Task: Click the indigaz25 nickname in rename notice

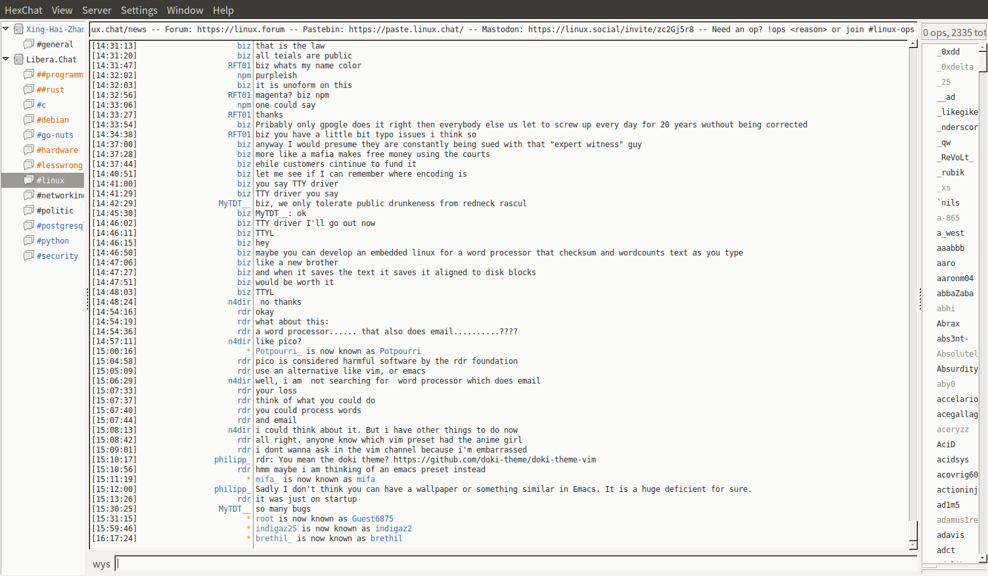Action: point(276,529)
